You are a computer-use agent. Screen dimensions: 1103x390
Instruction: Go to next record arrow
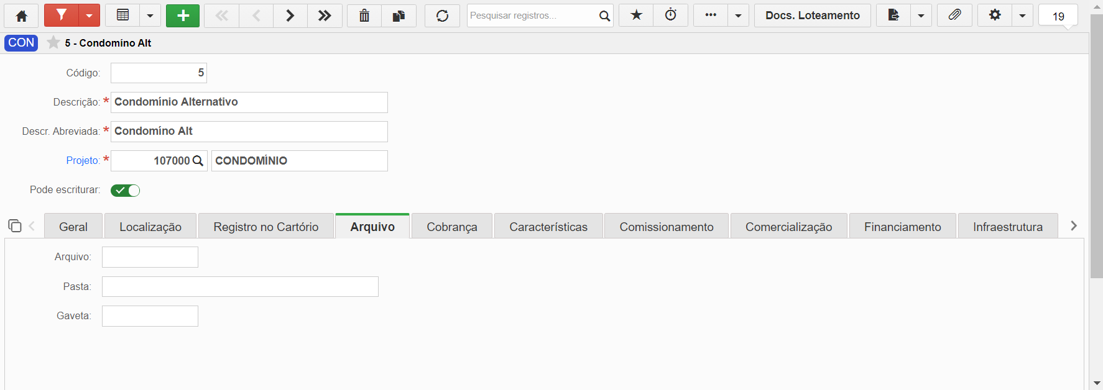pyautogui.click(x=290, y=16)
